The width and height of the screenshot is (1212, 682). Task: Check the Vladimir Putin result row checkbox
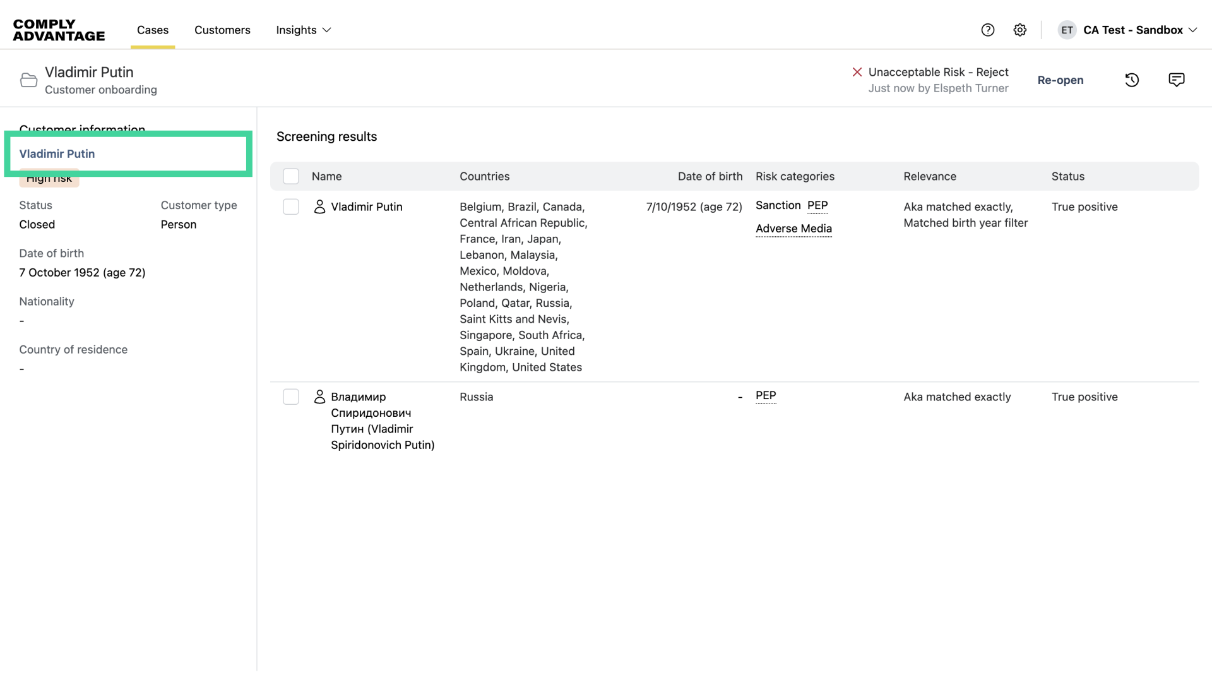coord(291,206)
